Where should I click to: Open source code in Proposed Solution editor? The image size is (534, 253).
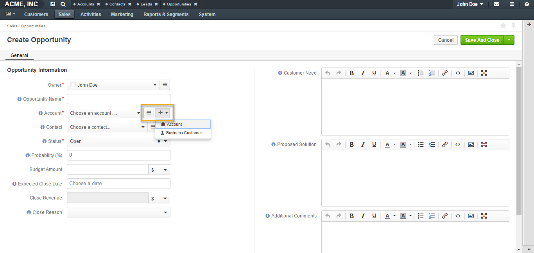[x=458, y=144]
